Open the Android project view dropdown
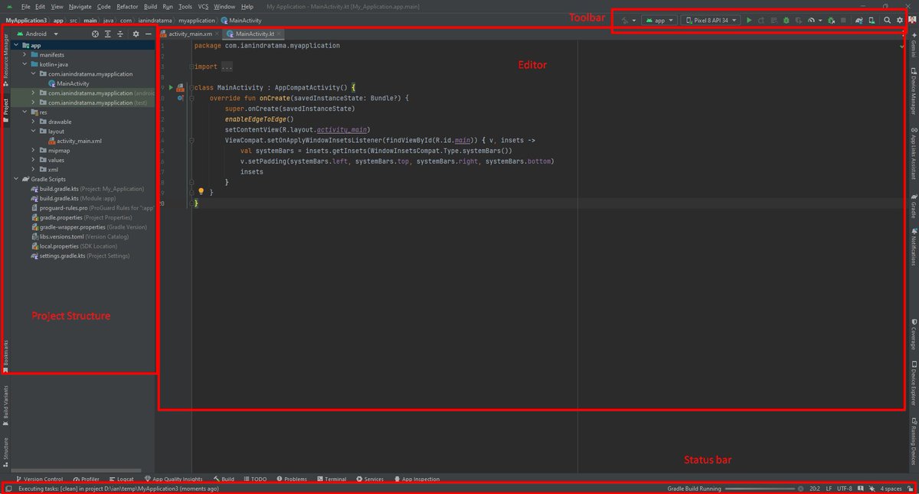 [x=38, y=34]
